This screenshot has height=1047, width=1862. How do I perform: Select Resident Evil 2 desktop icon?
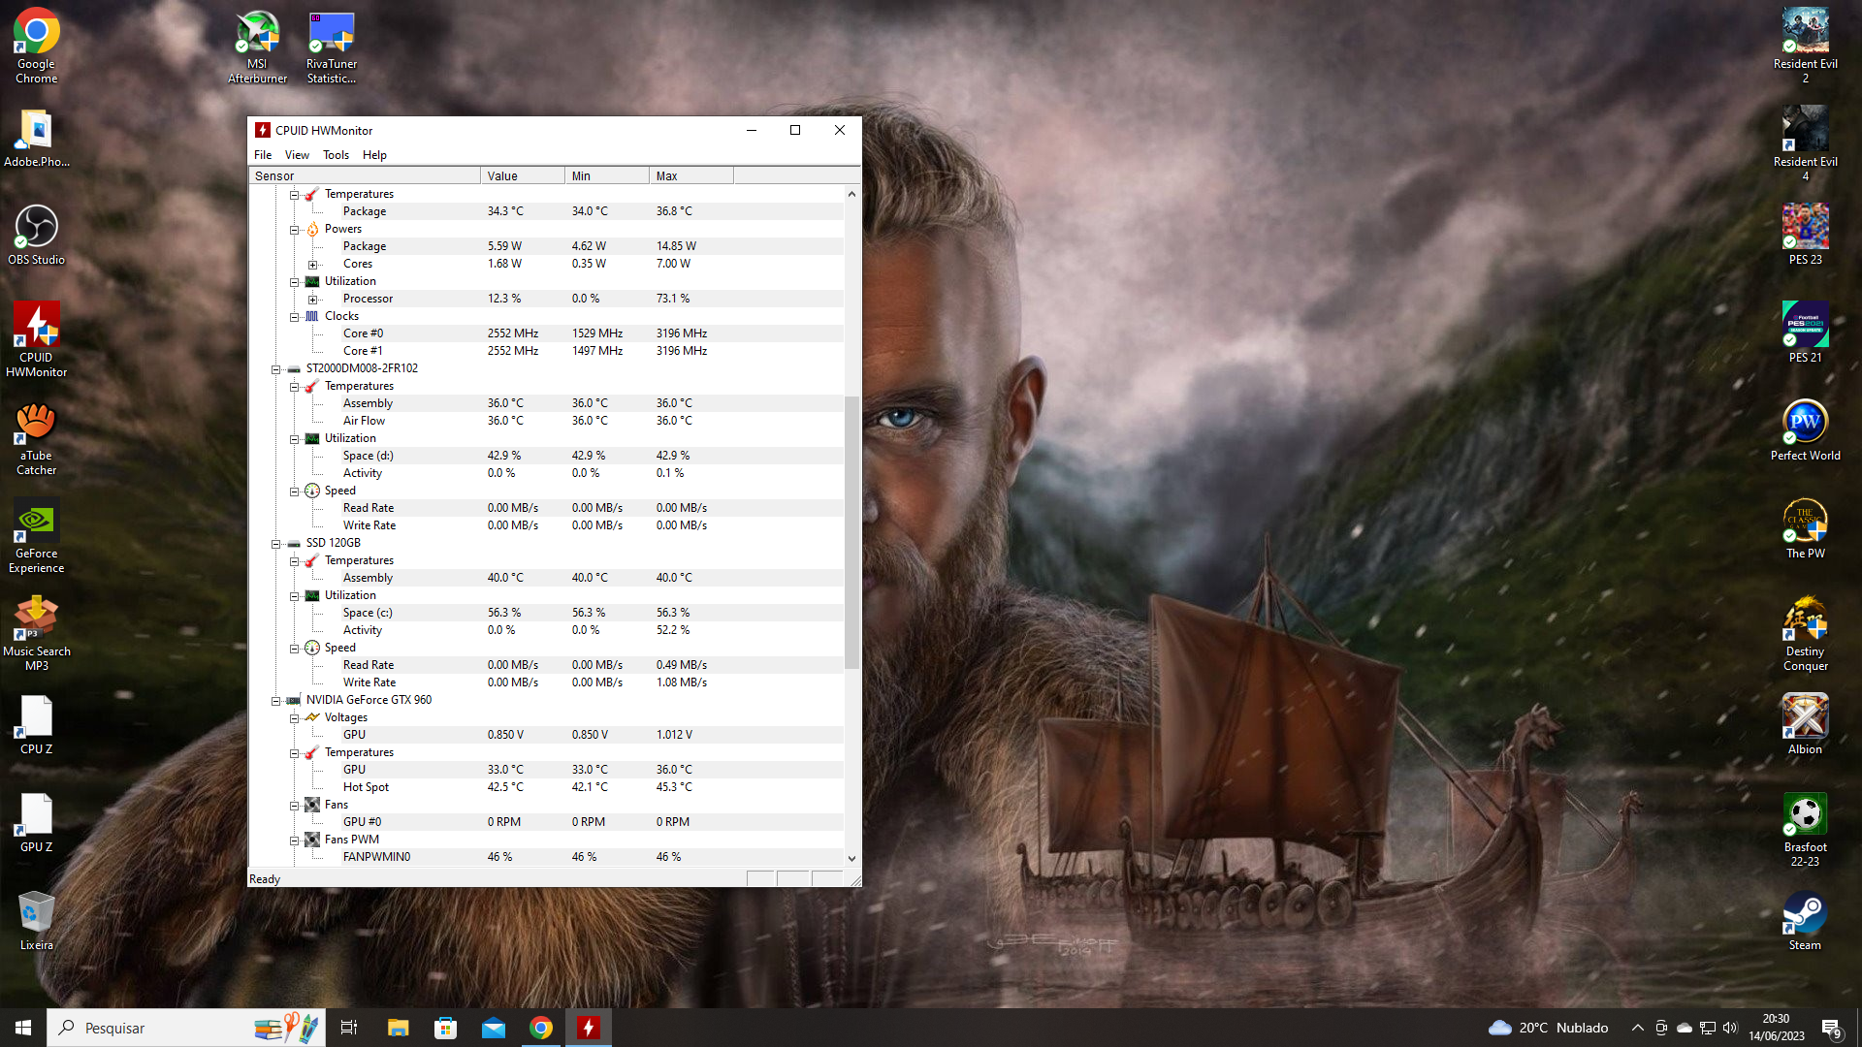pyautogui.click(x=1805, y=46)
